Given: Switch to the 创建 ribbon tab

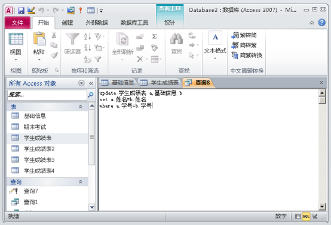Looking at the screenshot, I should point(68,23).
